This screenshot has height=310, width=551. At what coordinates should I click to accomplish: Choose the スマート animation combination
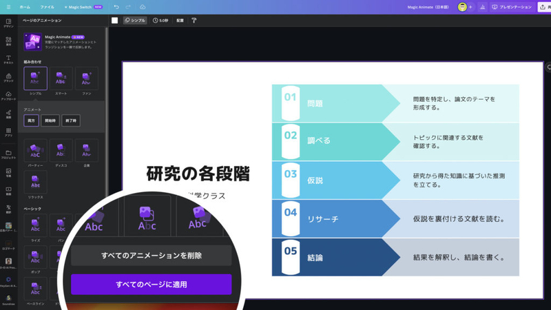click(61, 79)
